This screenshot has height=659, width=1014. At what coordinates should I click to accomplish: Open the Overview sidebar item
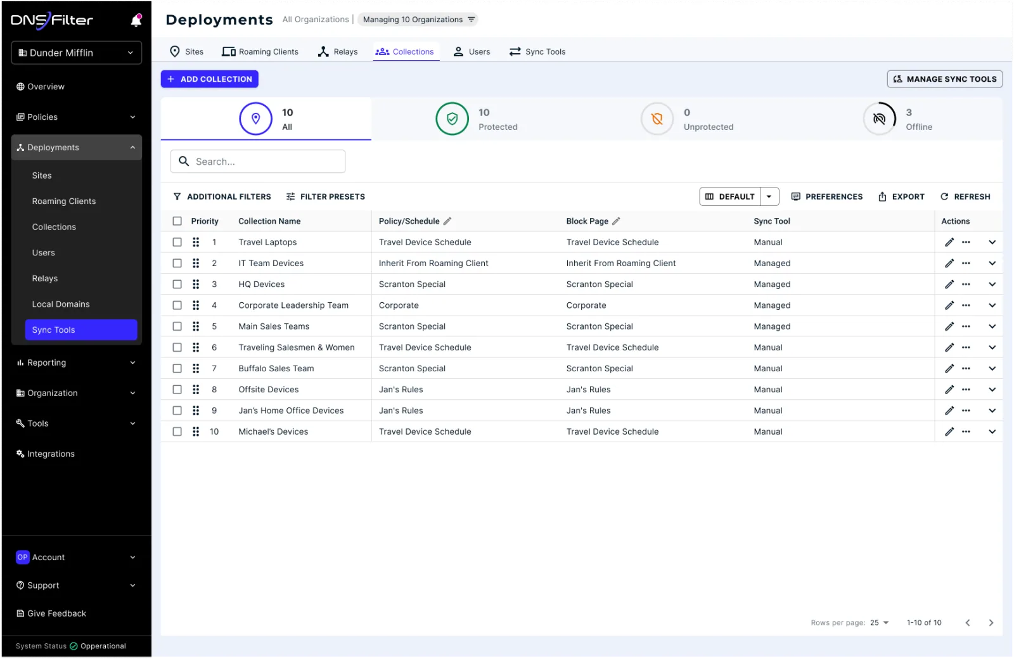pos(41,87)
